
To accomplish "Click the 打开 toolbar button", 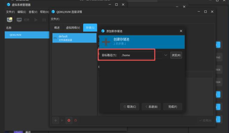I will tap(27, 20).
